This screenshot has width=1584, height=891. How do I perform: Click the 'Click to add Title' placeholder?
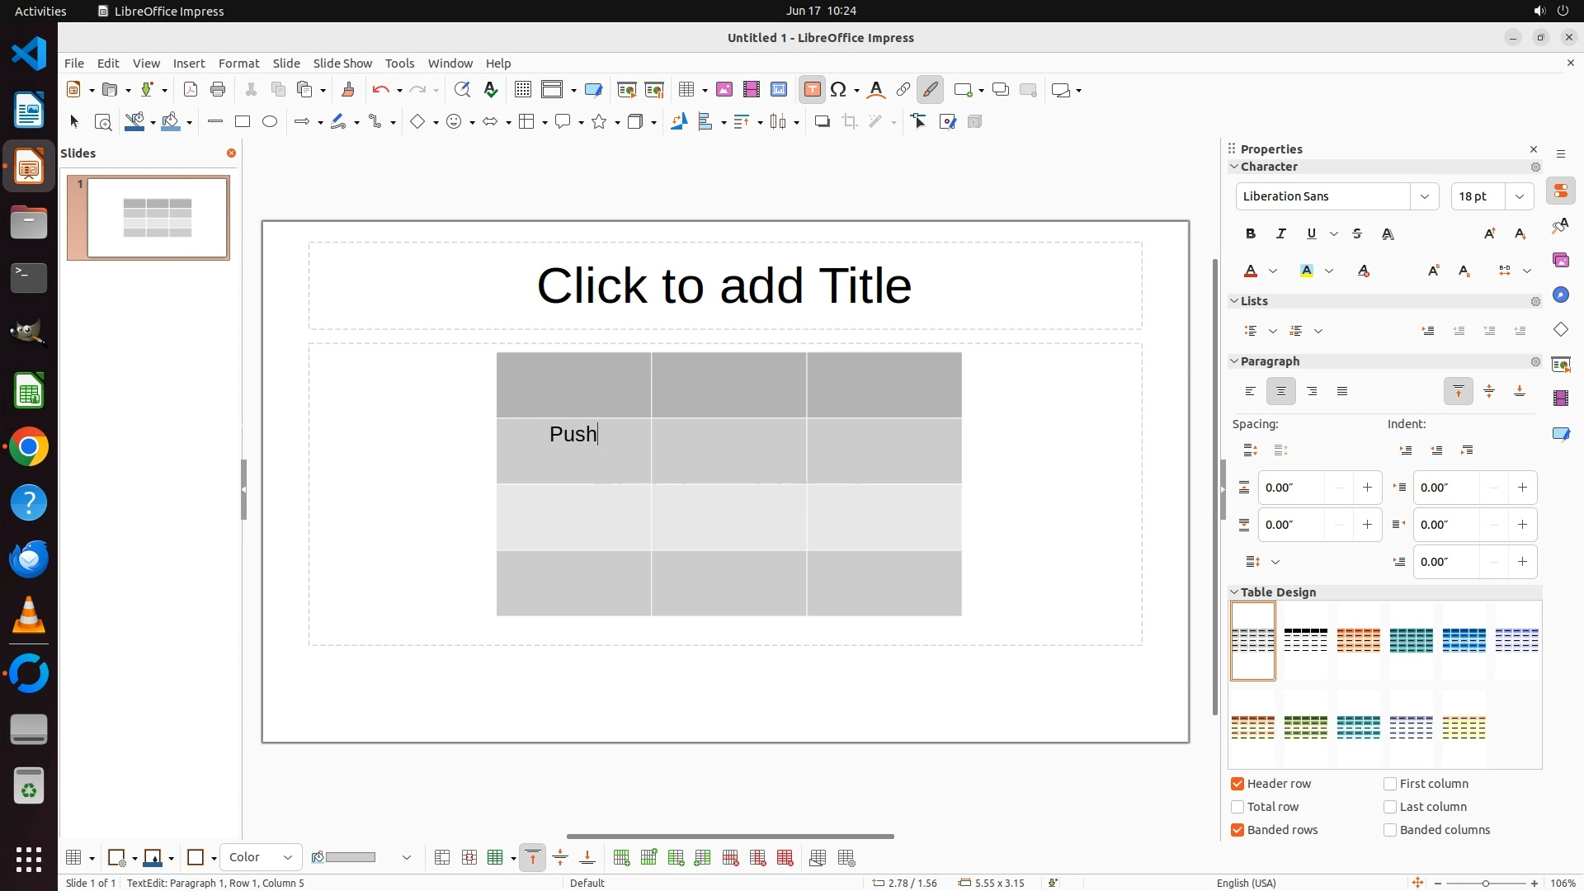[x=724, y=285]
